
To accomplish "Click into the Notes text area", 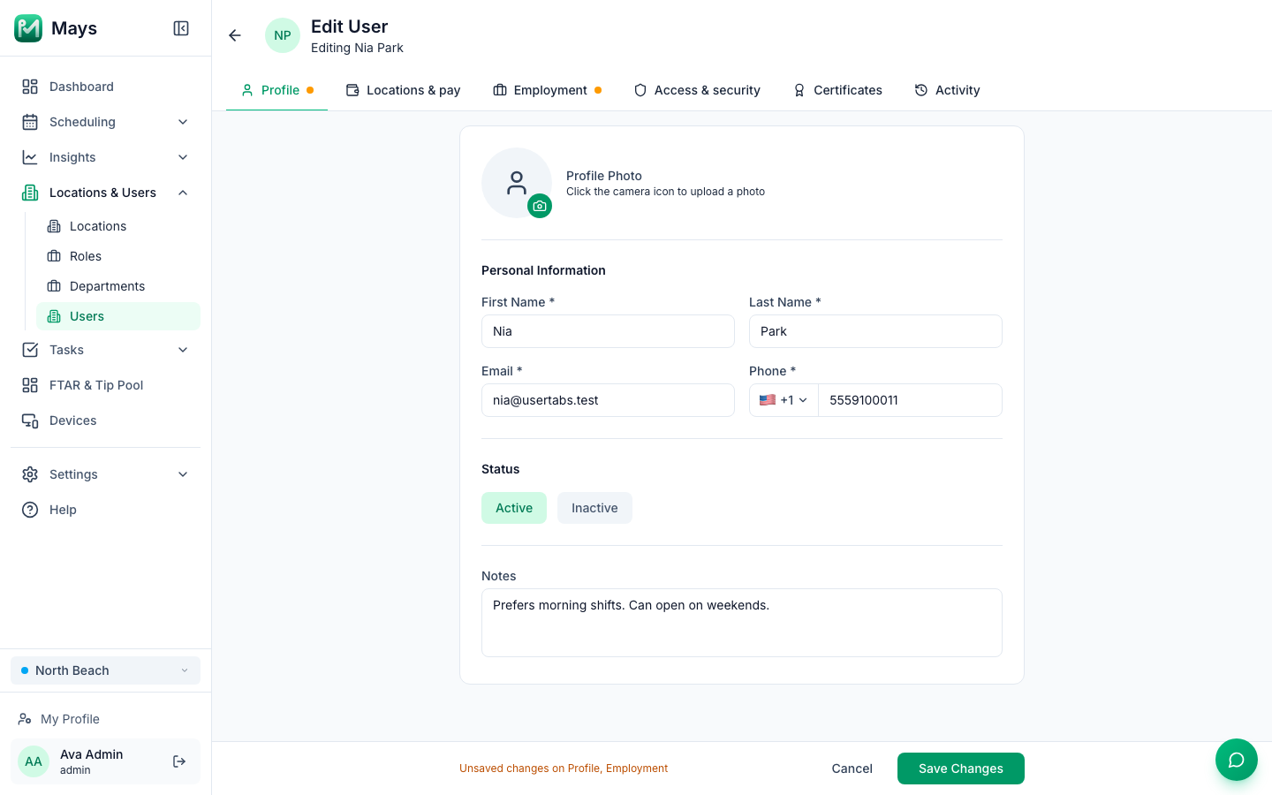I will 742,623.
